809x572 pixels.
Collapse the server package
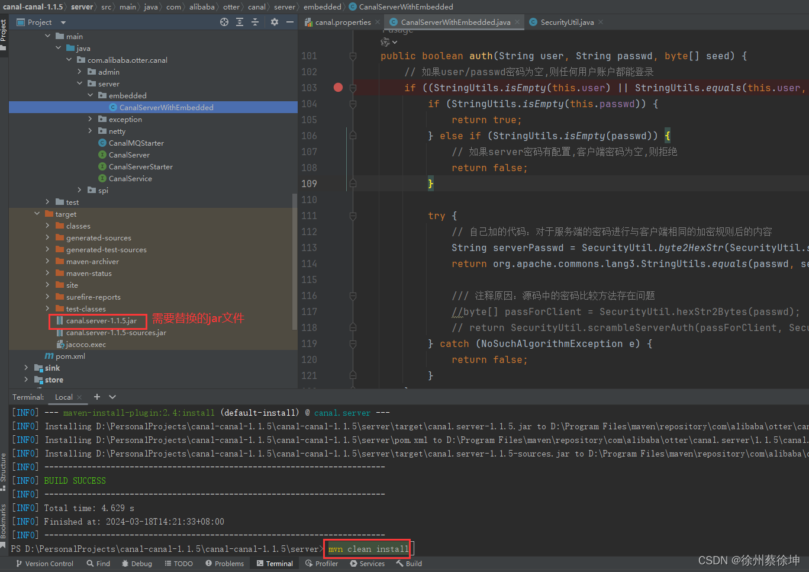click(x=80, y=83)
